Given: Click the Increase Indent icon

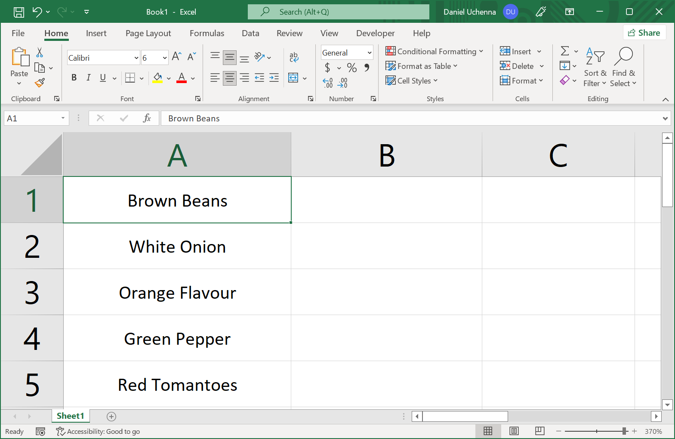Looking at the screenshot, I should (x=274, y=78).
